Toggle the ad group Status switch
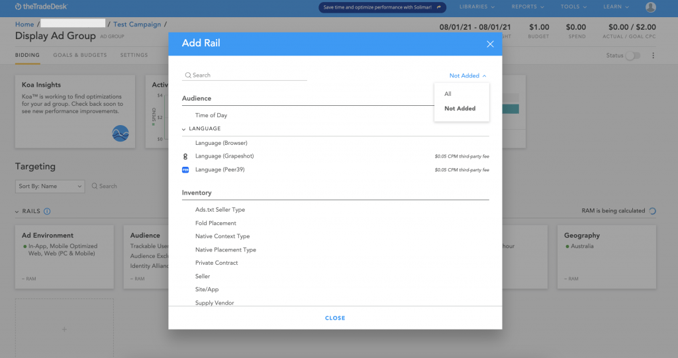 [632, 56]
